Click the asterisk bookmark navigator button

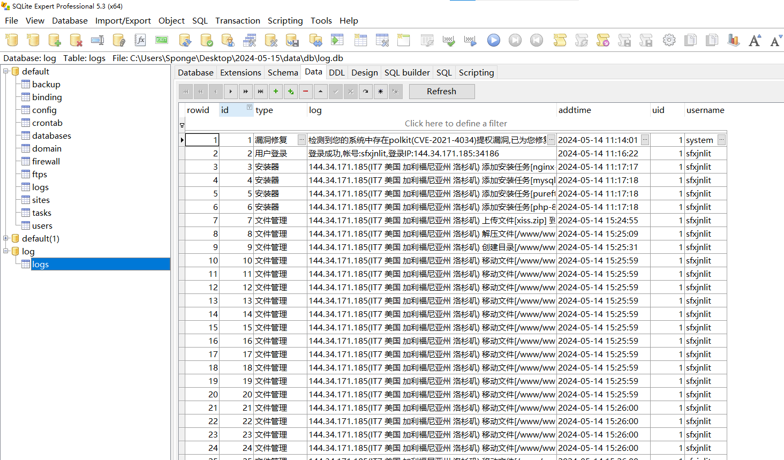[x=381, y=92]
